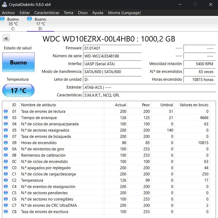Click the ID column header
Screen dimensions: 218x218
(x=14, y=105)
